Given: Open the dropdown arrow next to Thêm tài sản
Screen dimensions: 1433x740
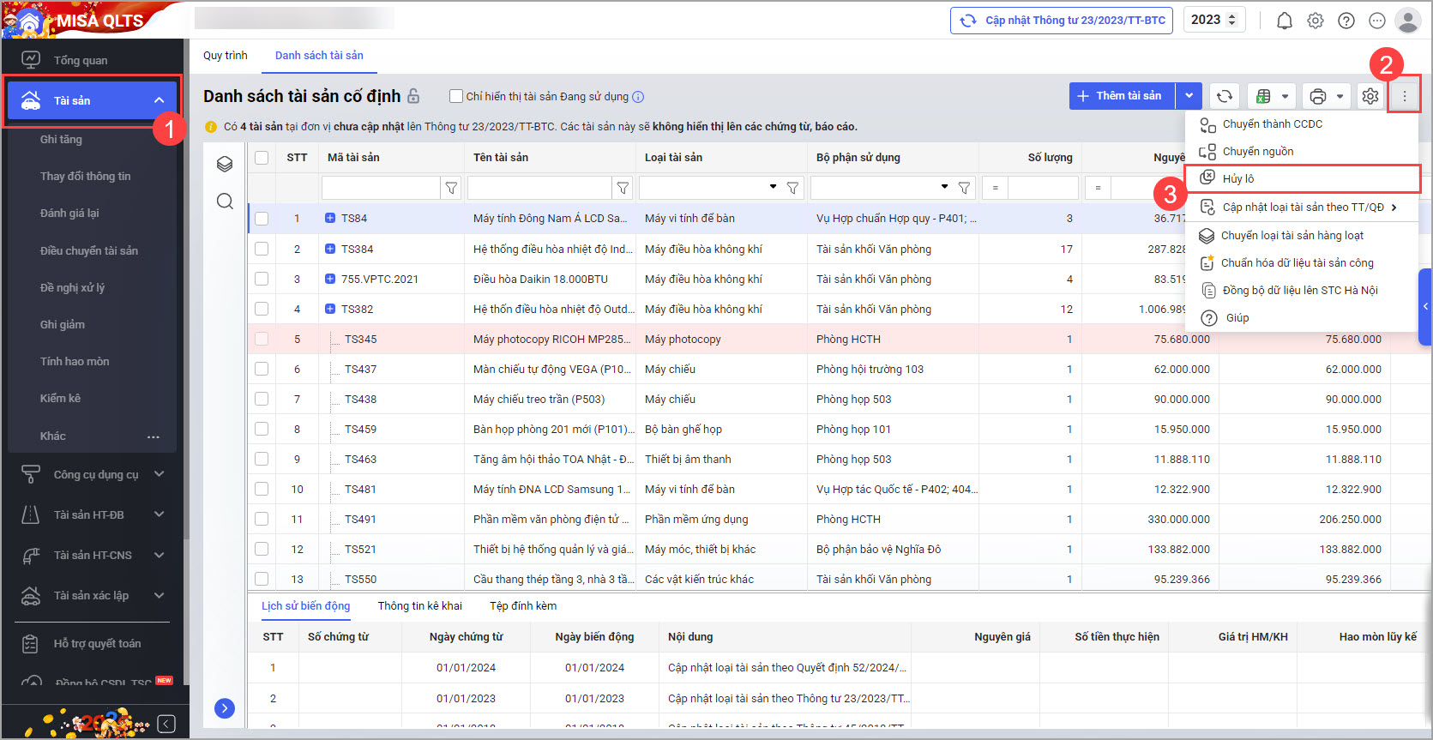Looking at the screenshot, I should 1189,96.
